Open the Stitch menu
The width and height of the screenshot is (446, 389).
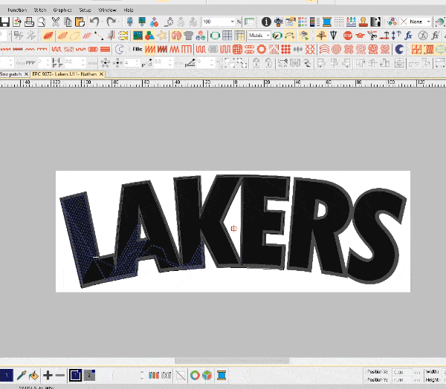(40, 10)
